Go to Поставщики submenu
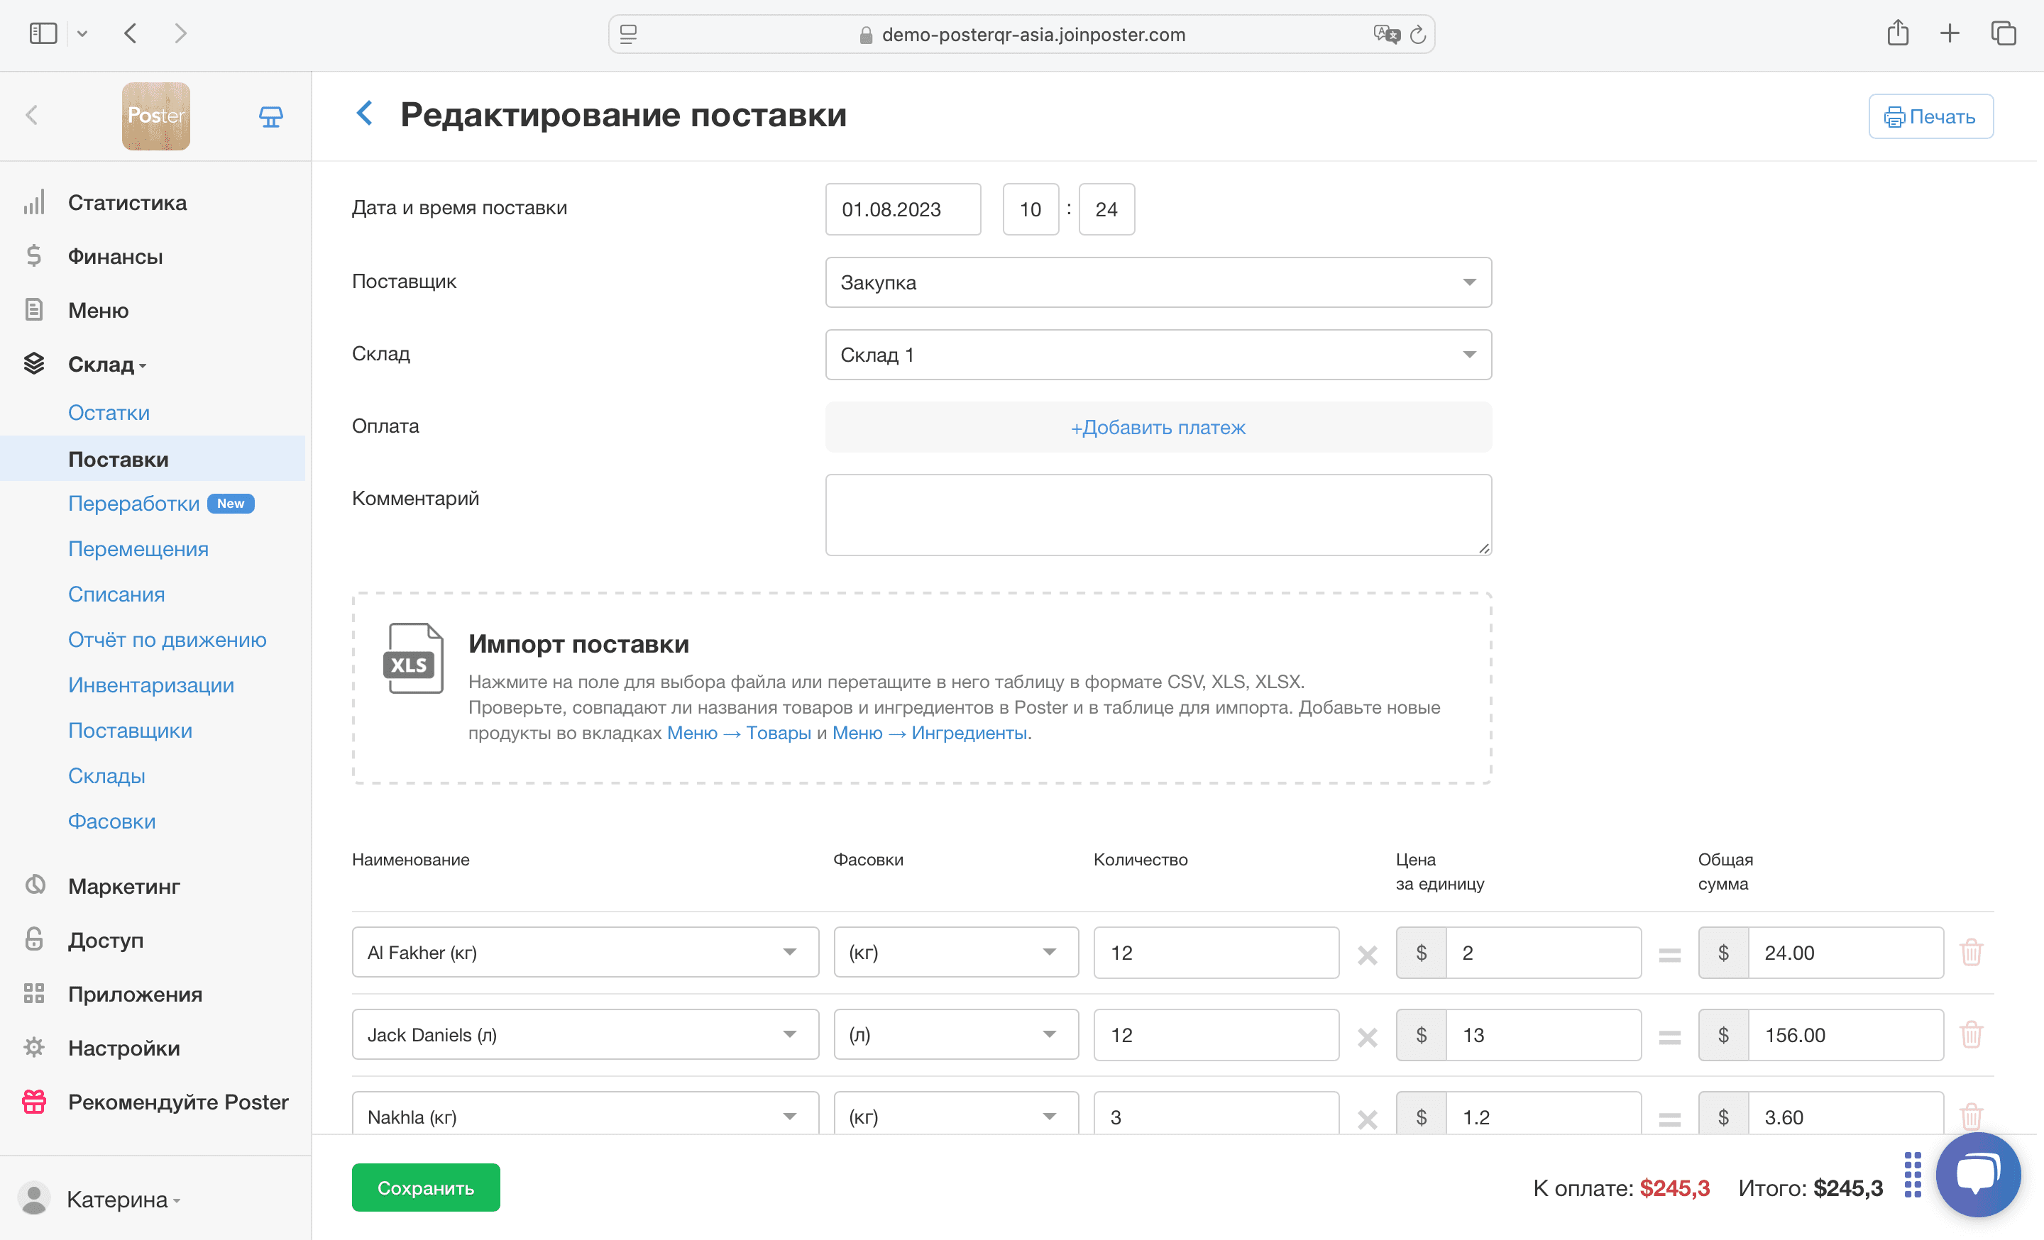 click(129, 730)
